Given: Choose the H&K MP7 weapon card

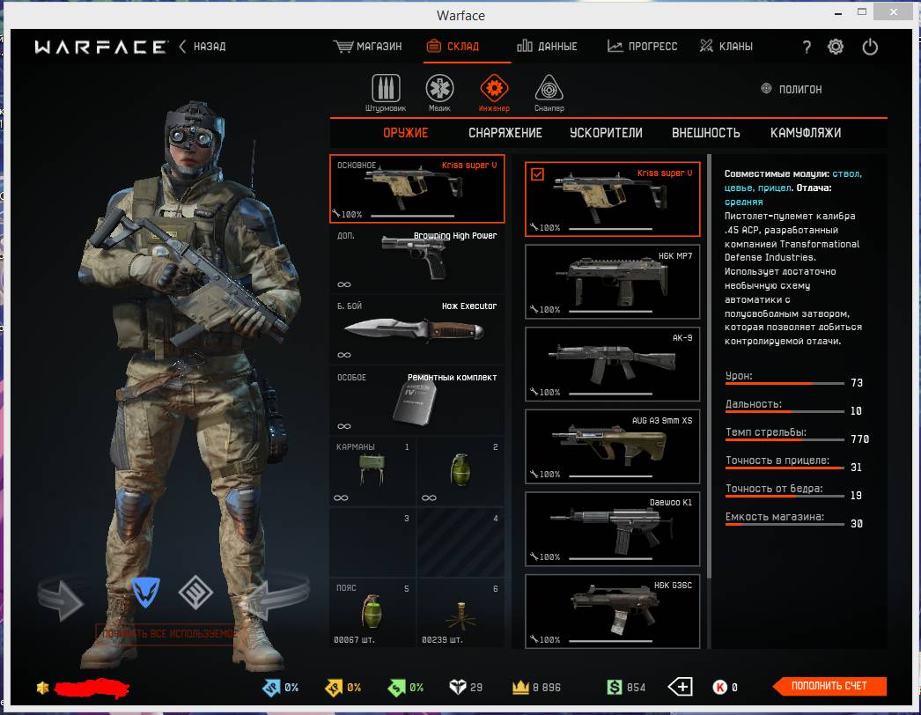Looking at the screenshot, I should 612,282.
